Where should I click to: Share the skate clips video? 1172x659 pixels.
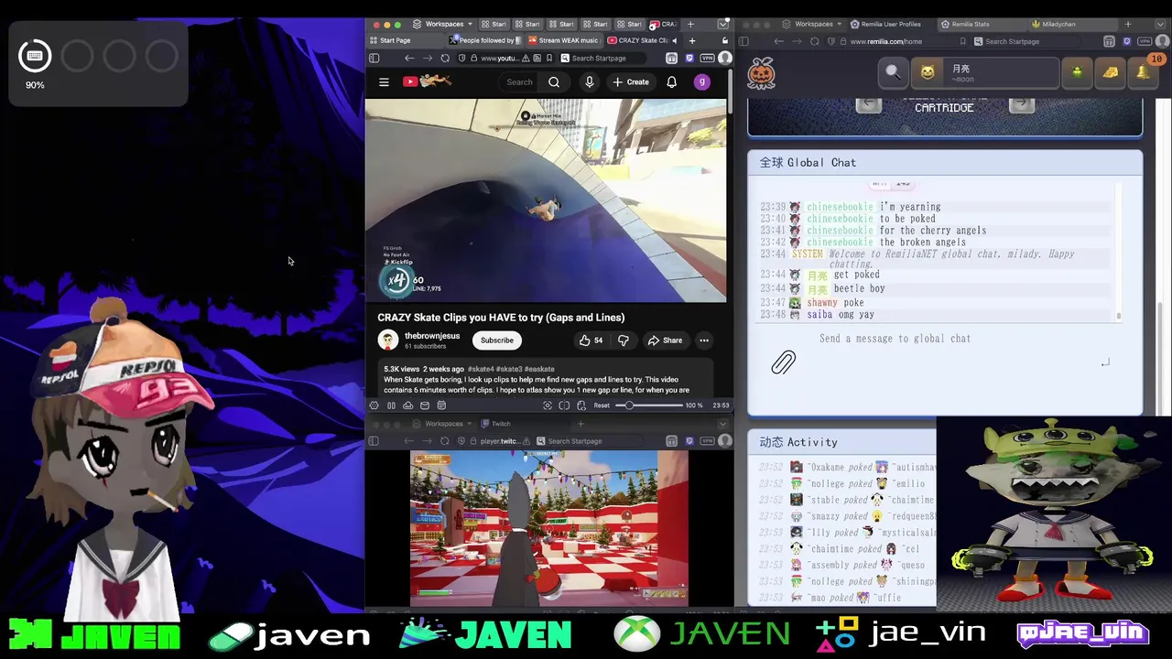click(665, 340)
